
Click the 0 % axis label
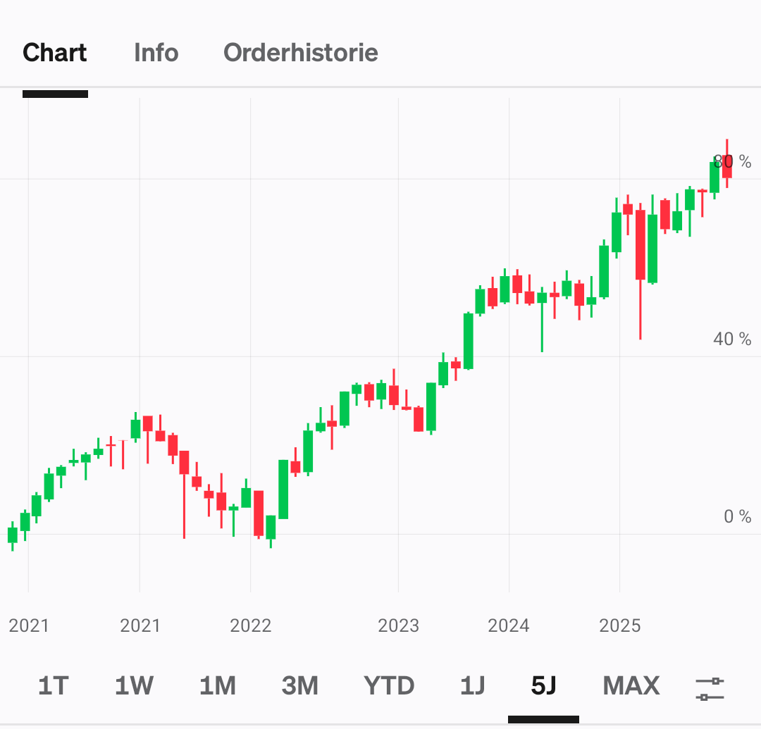(738, 517)
